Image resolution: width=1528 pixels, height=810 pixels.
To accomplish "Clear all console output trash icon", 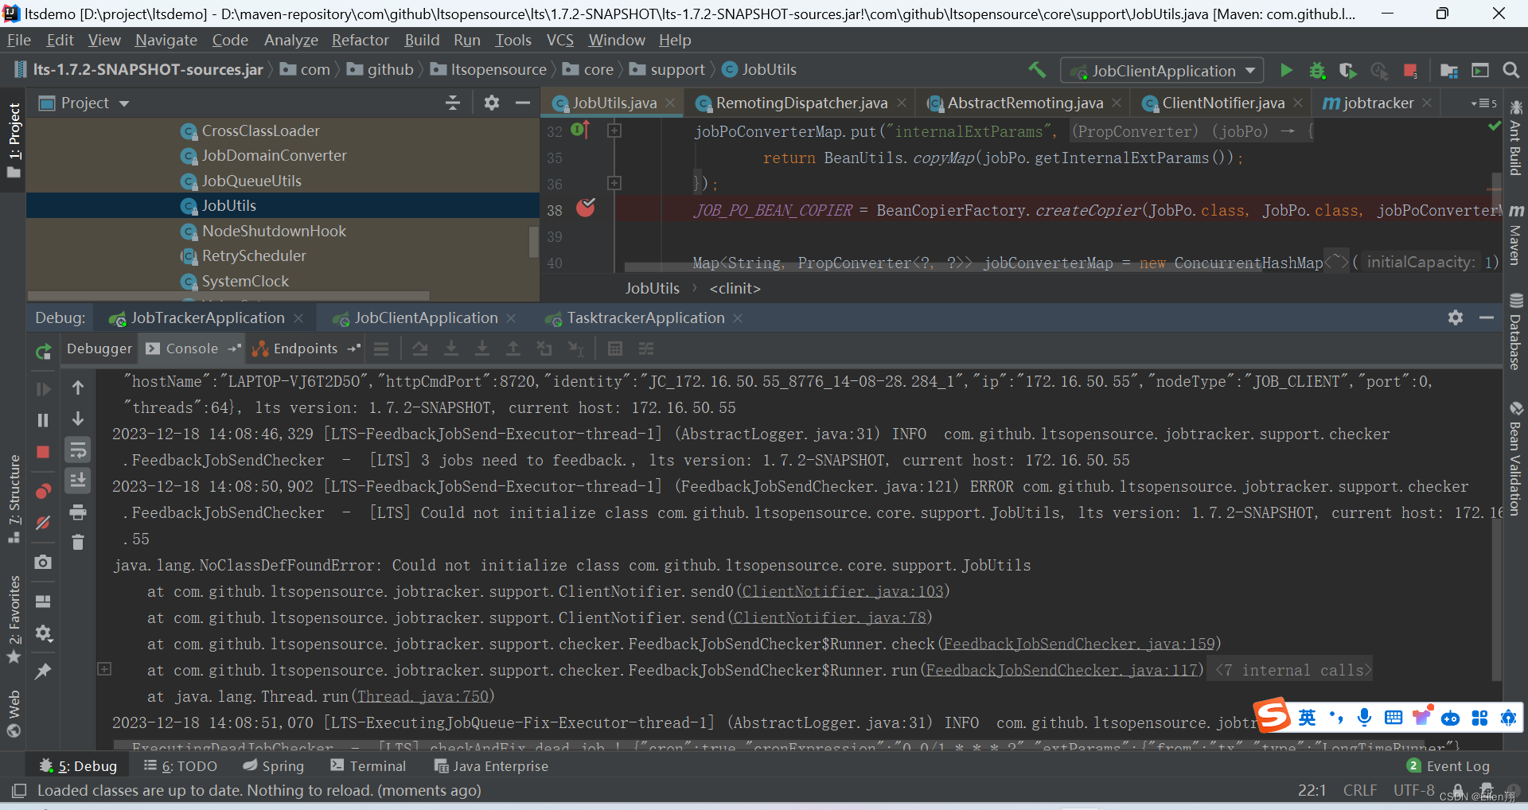I will 78,542.
